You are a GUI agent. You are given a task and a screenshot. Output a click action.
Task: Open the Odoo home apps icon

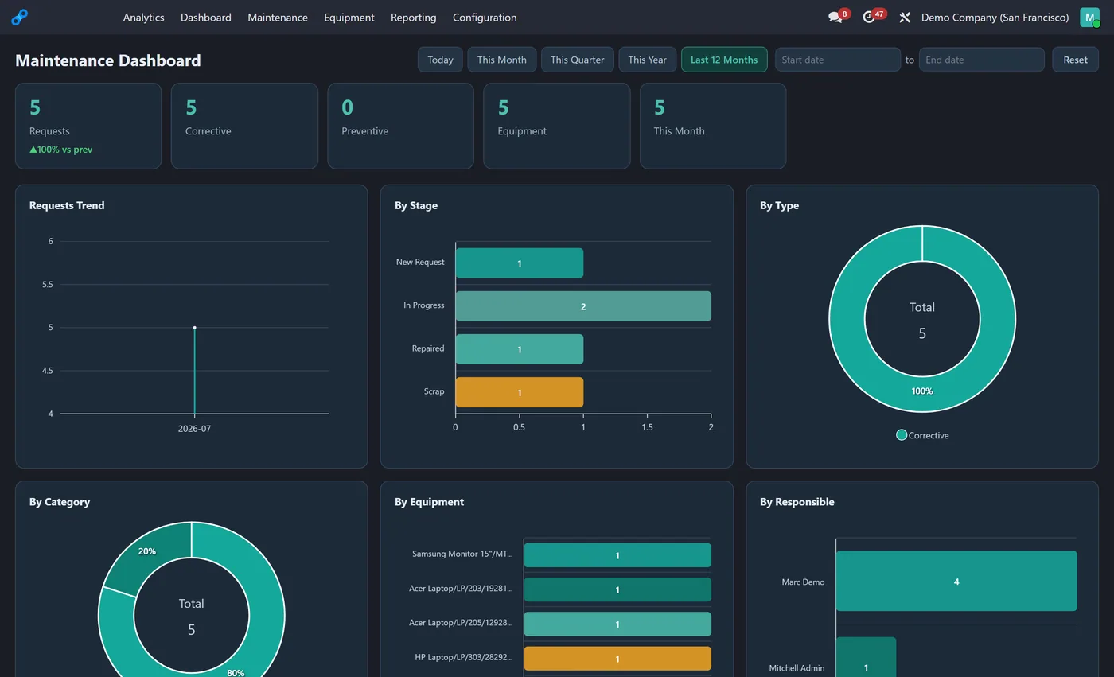[19, 17]
